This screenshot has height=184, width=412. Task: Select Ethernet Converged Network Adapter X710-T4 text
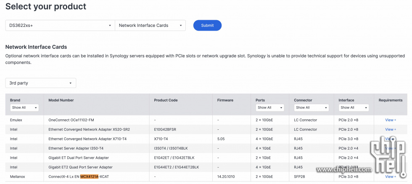click(87, 139)
